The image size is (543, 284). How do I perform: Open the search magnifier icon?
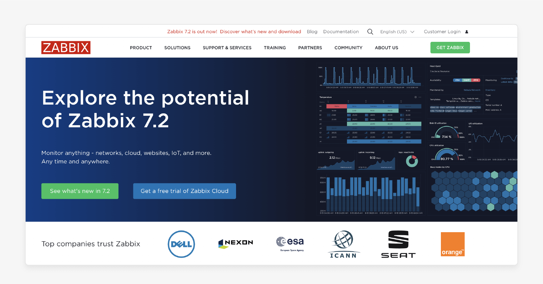coord(370,32)
